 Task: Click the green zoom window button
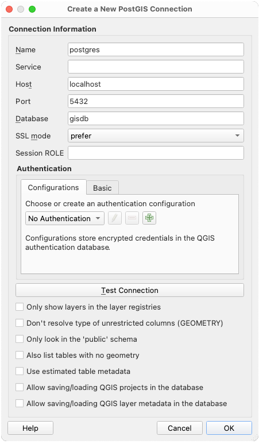32,9
